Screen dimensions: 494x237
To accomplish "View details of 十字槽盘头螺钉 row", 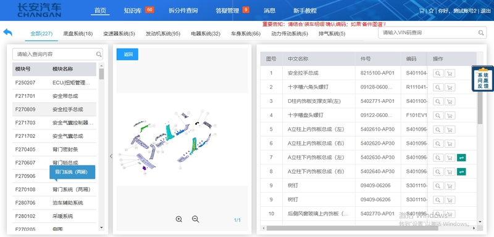I will (438, 115).
